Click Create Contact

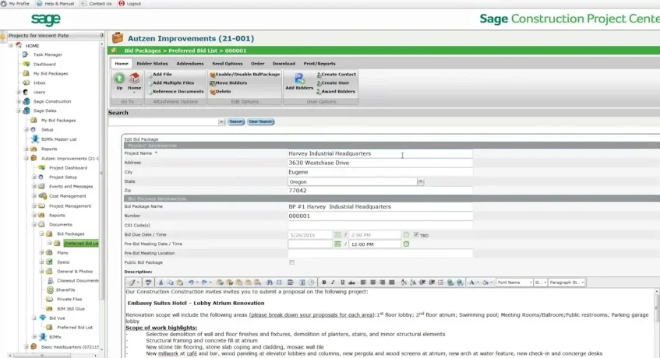click(338, 74)
